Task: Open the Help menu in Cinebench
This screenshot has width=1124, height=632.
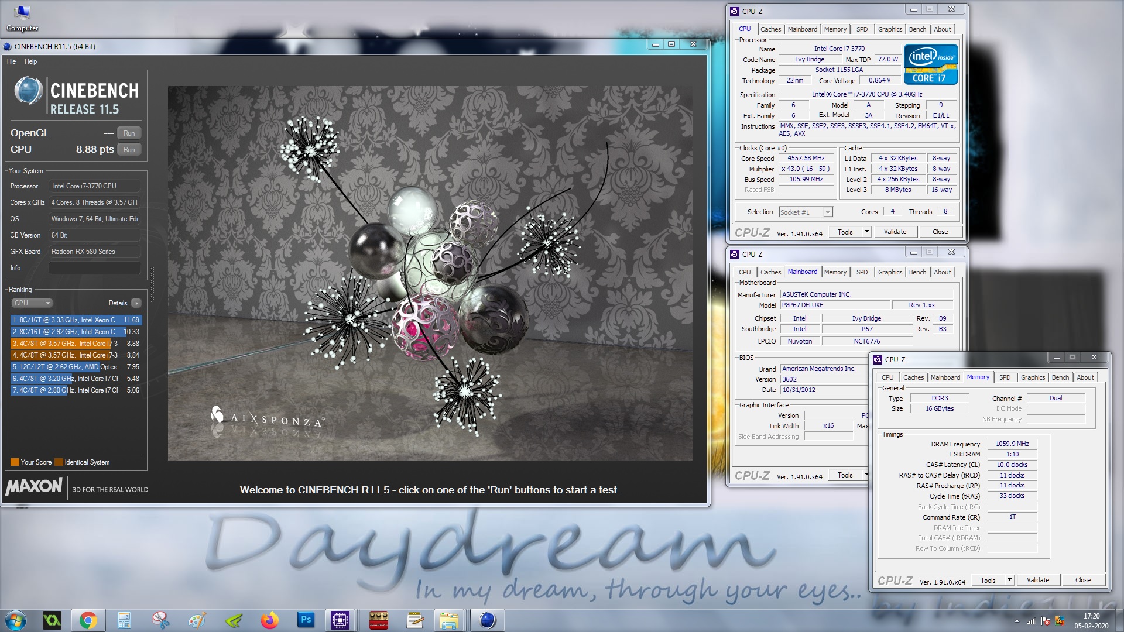Action: pyautogui.click(x=30, y=61)
